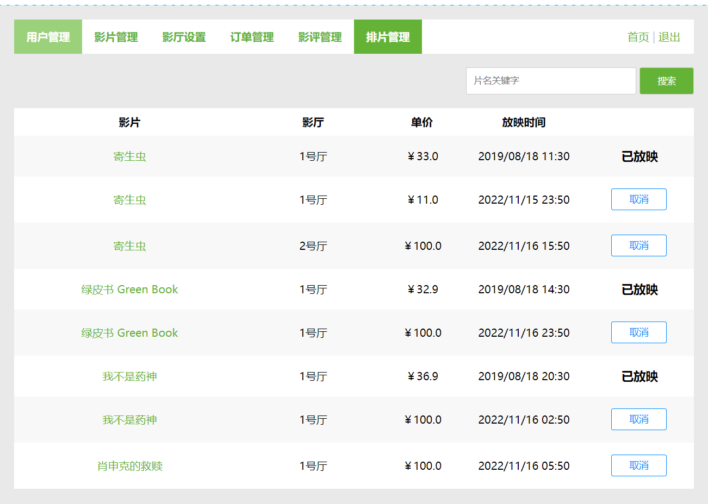
Task: Click 退出 to log out
Action: [x=670, y=37]
